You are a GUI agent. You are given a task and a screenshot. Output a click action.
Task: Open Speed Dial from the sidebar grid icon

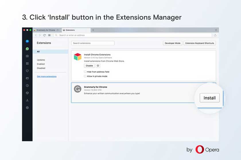[27, 63]
